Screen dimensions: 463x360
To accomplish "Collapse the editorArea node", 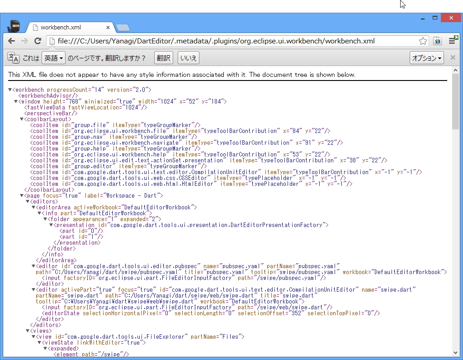I will (33, 207).
